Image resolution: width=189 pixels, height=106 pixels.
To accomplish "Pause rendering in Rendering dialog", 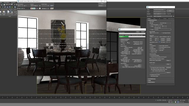I will tap(138, 32).
